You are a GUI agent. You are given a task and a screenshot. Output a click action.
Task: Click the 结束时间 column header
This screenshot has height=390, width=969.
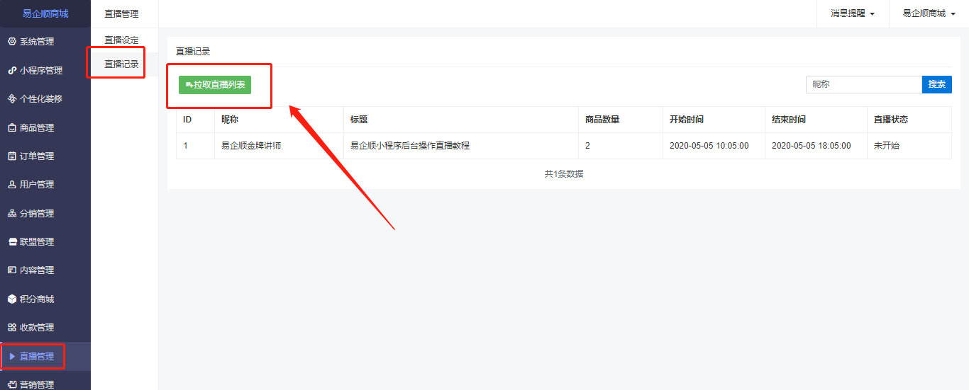point(789,120)
